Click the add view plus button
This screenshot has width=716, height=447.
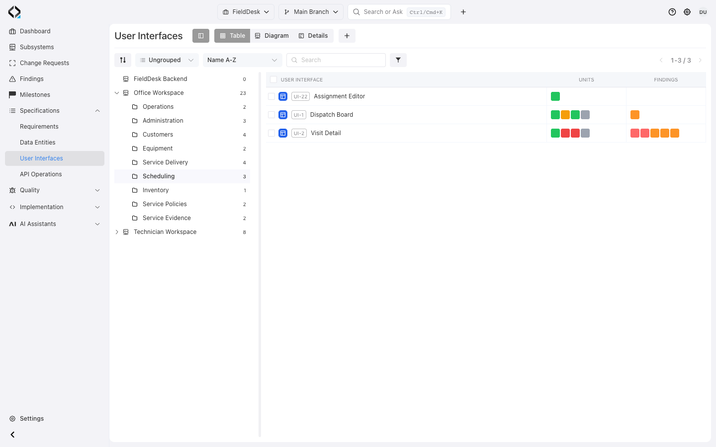click(x=347, y=36)
